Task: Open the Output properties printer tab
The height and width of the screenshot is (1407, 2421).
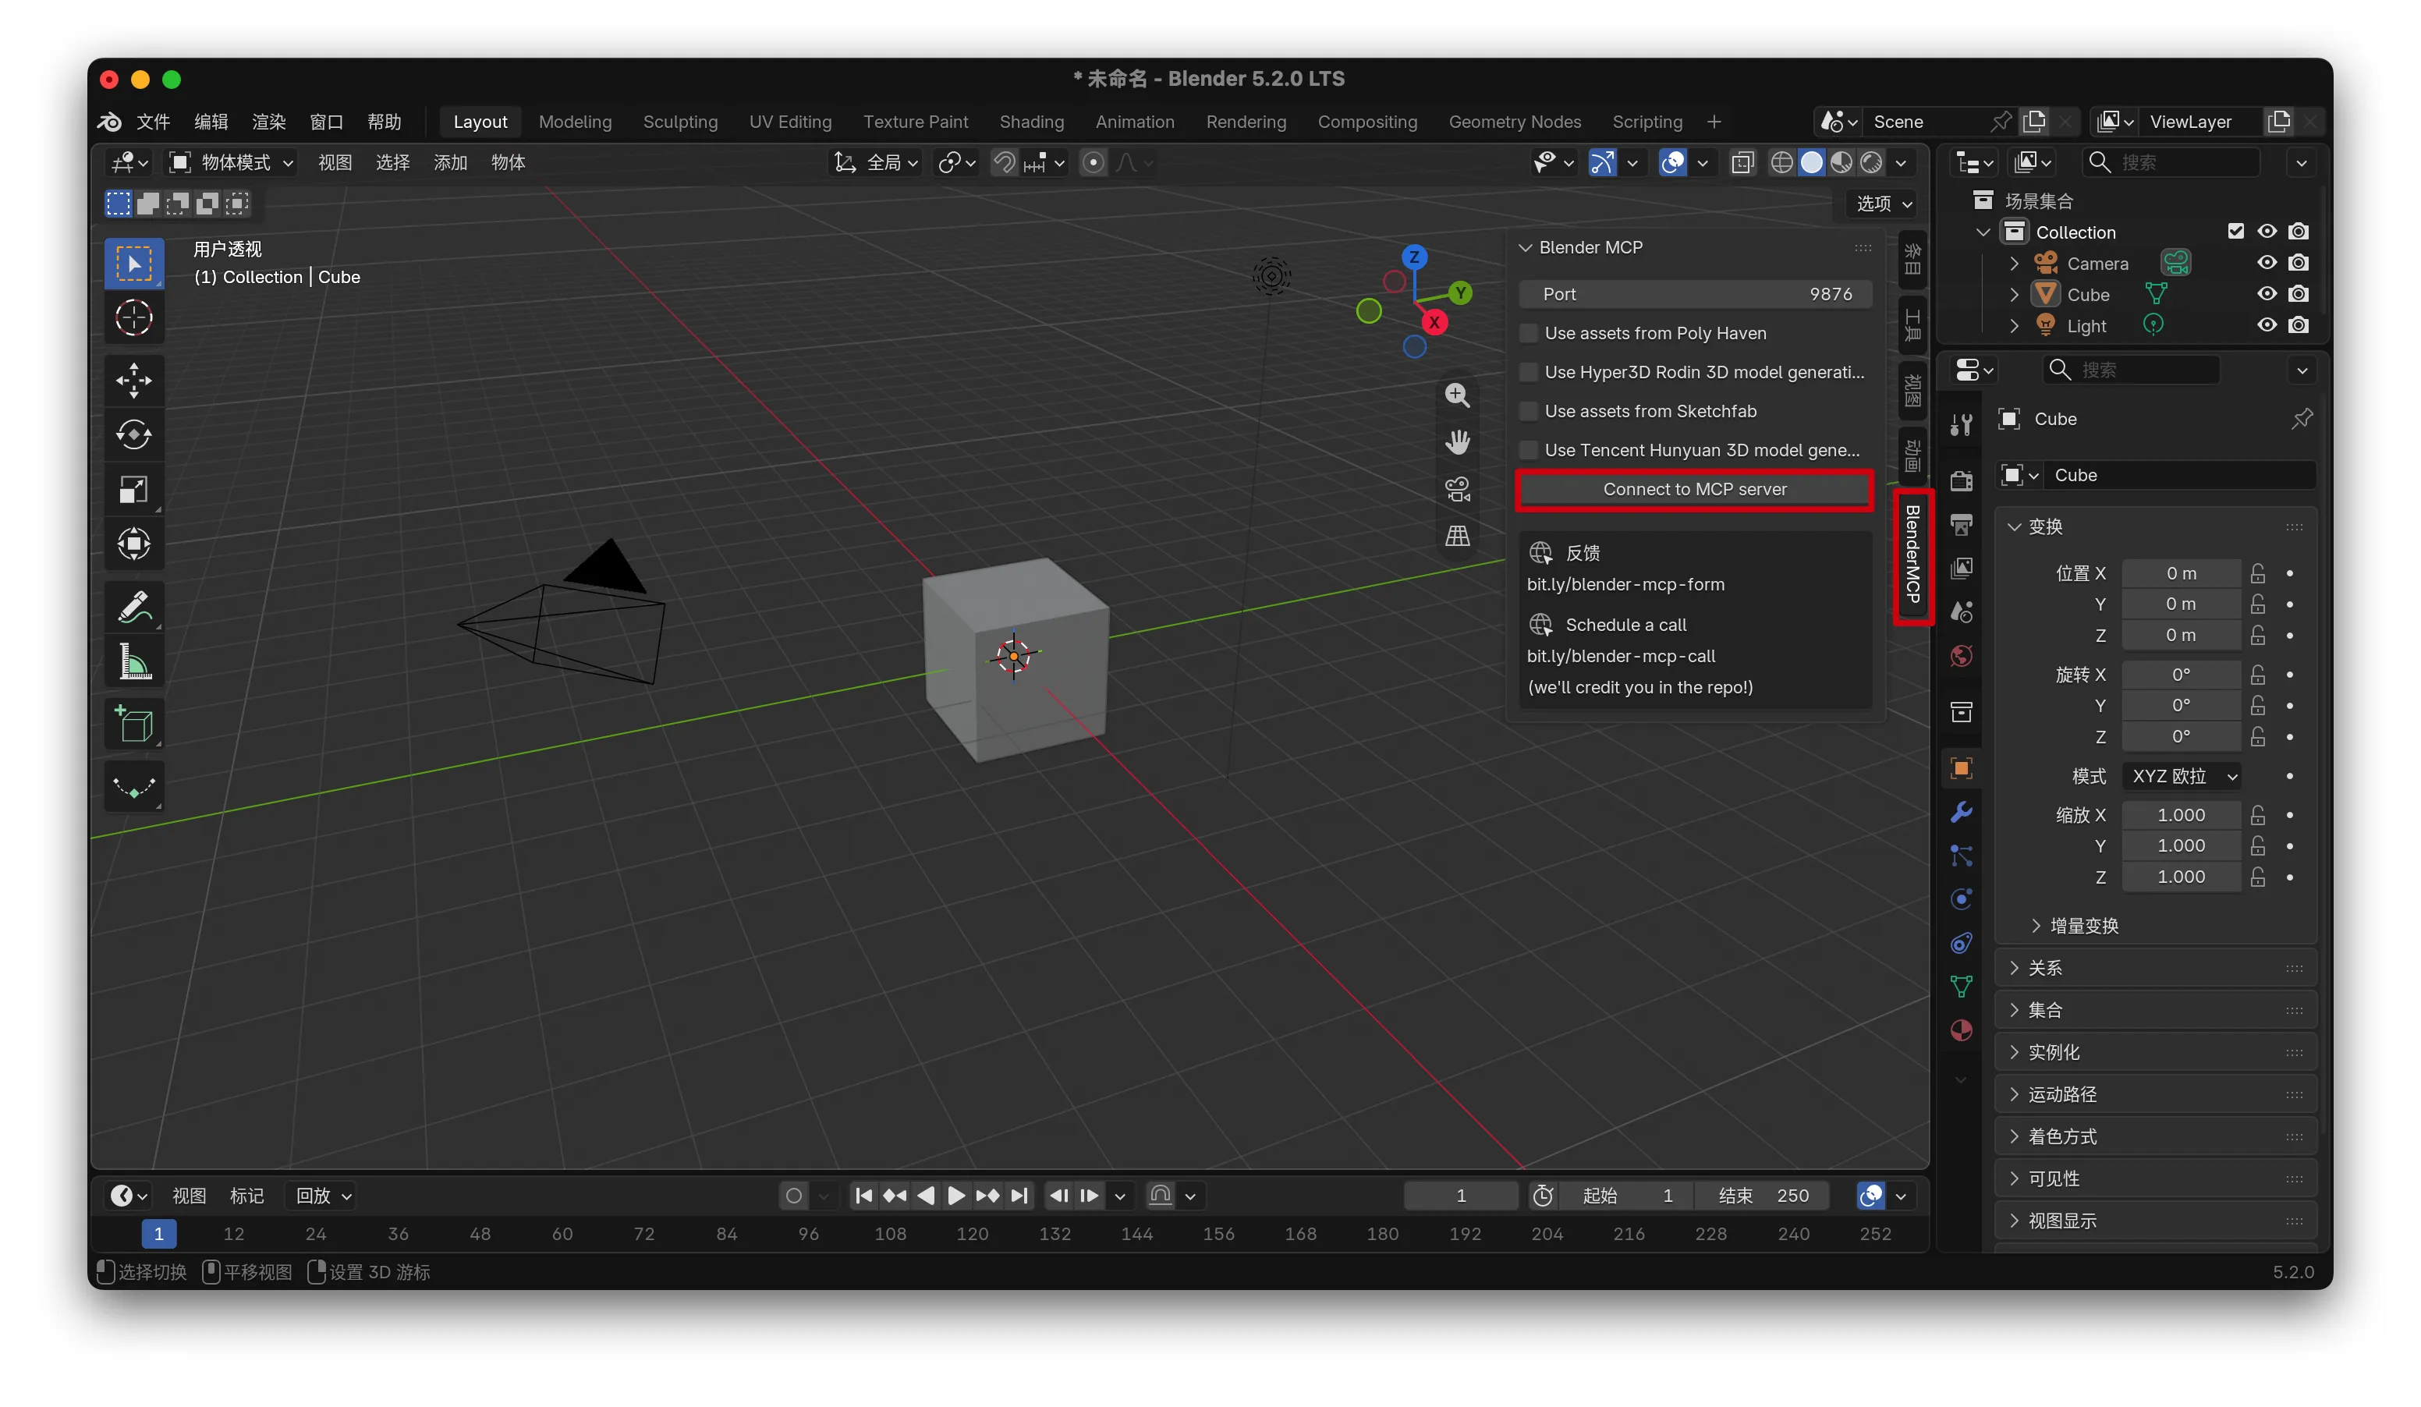Action: [1961, 524]
